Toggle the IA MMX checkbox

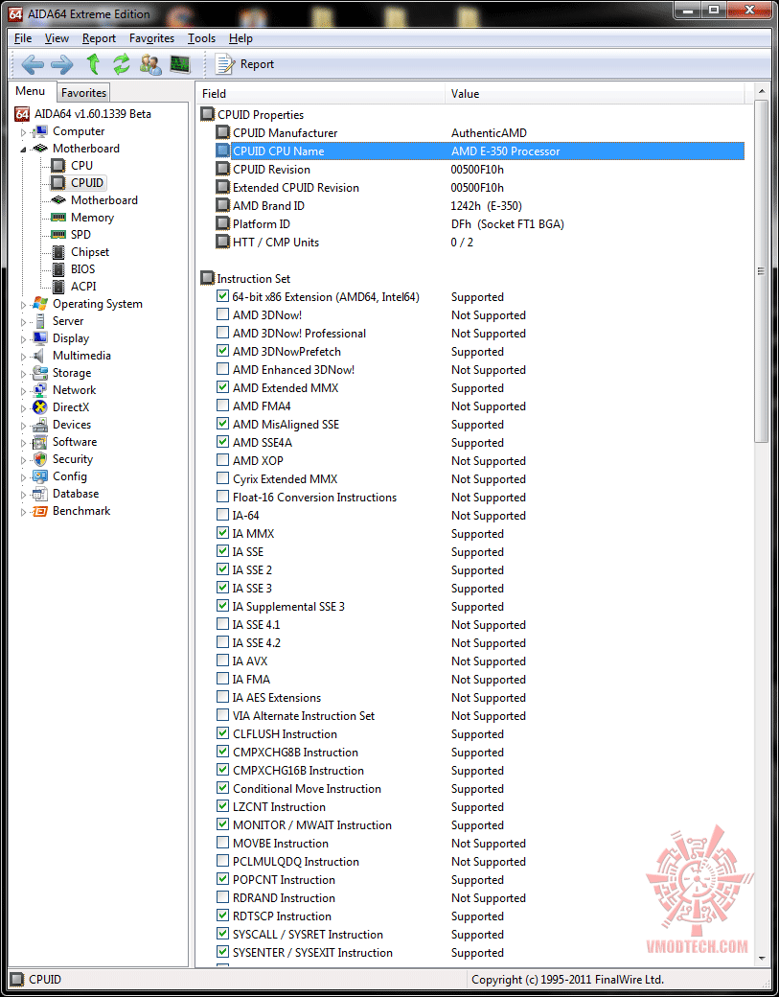(222, 533)
